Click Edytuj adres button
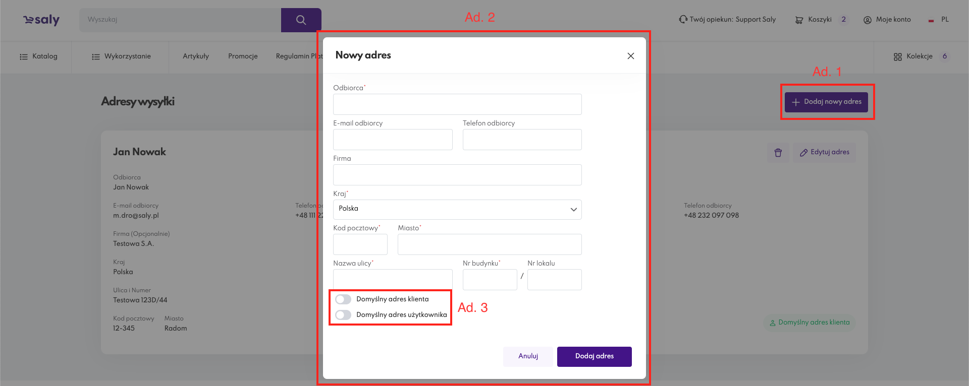 [825, 152]
